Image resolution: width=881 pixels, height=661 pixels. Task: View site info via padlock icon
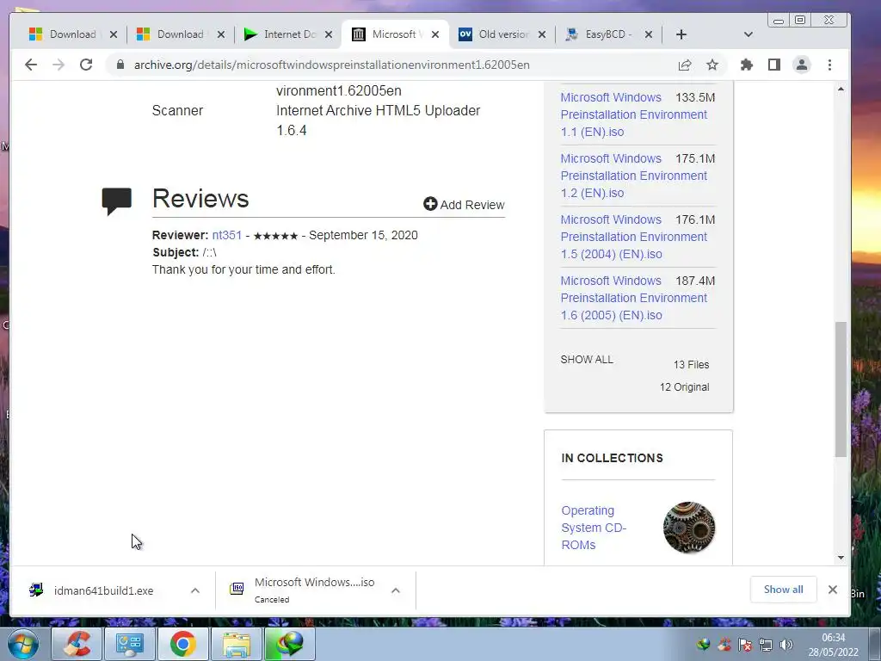[x=120, y=65]
